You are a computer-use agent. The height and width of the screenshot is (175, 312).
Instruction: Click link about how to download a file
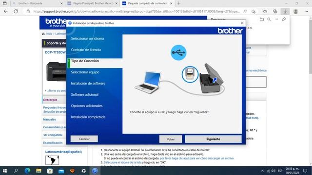pos(197,158)
